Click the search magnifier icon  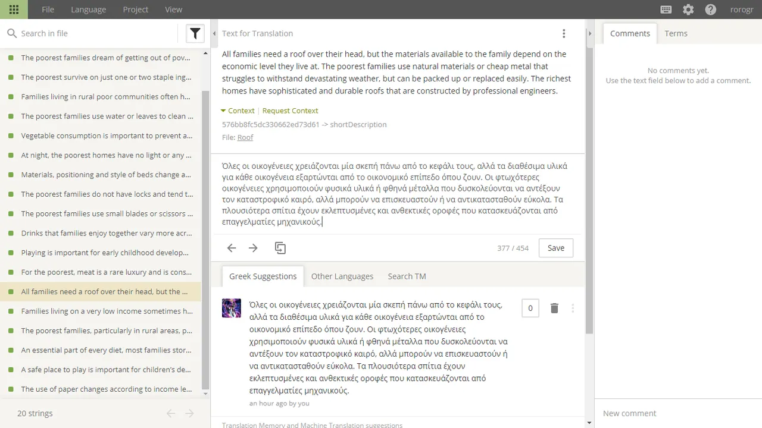click(12, 33)
